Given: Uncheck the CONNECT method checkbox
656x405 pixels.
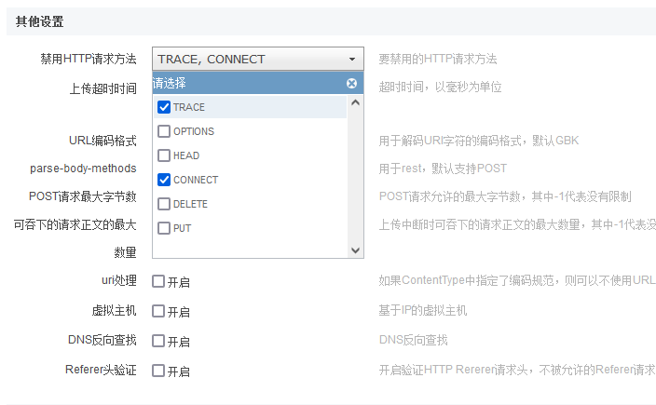Looking at the screenshot, I should coord(164,180).
